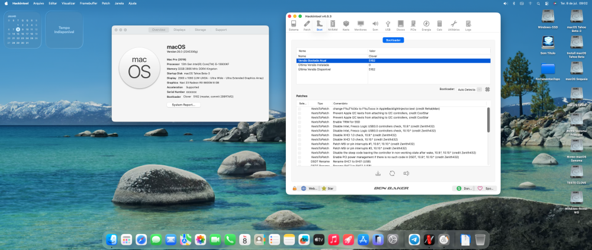592x250 pixels.
Task: Tick checkbox for Rename EHC1 to EH01
Action: tap(300, 161)
